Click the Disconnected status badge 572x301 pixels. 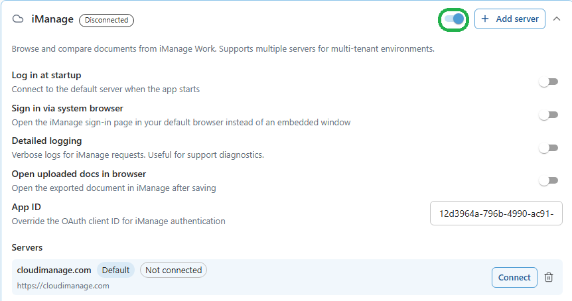pyautogui.click(x=107, y=20)
